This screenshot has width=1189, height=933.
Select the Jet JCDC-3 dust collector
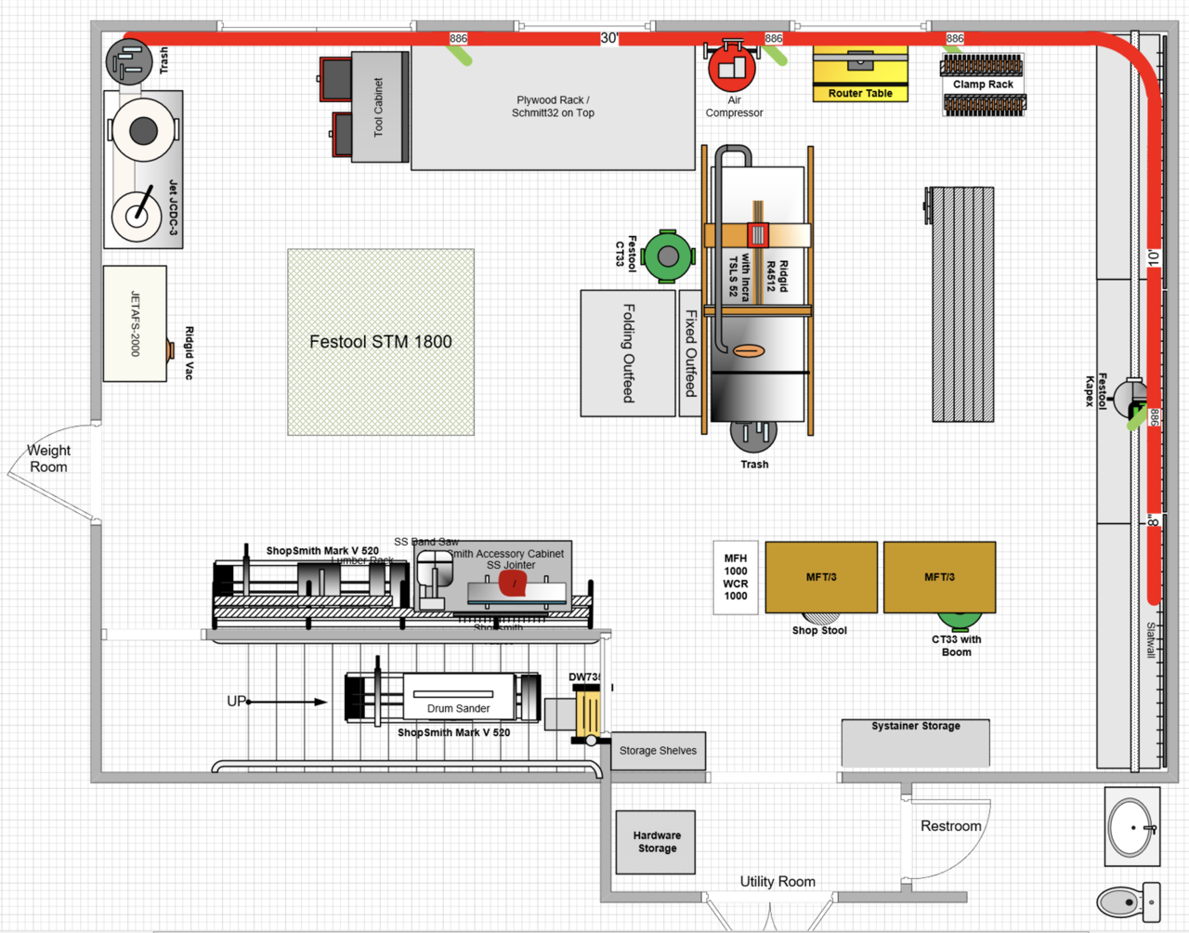pos(143,170)
